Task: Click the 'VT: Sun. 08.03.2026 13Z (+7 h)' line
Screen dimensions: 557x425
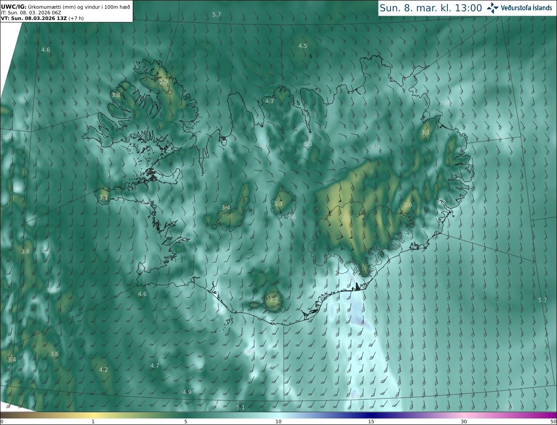Action: [42, 18]
